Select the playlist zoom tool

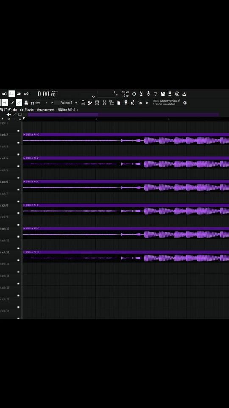10,110
